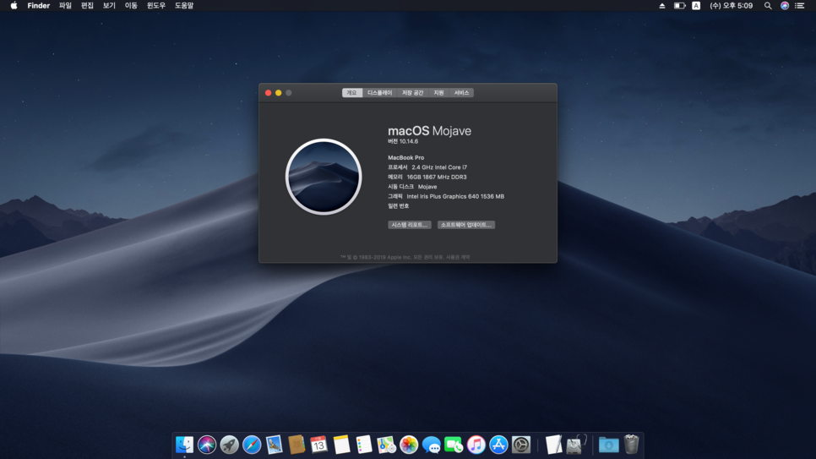Open Trash in the Dock
Image resolution: width=816 pixels, height=459 pixels.
(x=631, y=445)
